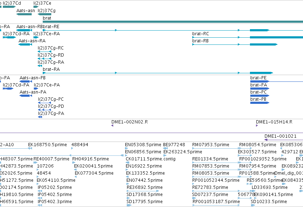Viewport: 303px width, 207px height.
Task: Click the l(2)37Ce-PA protein label
Action: tap(47, 85)
